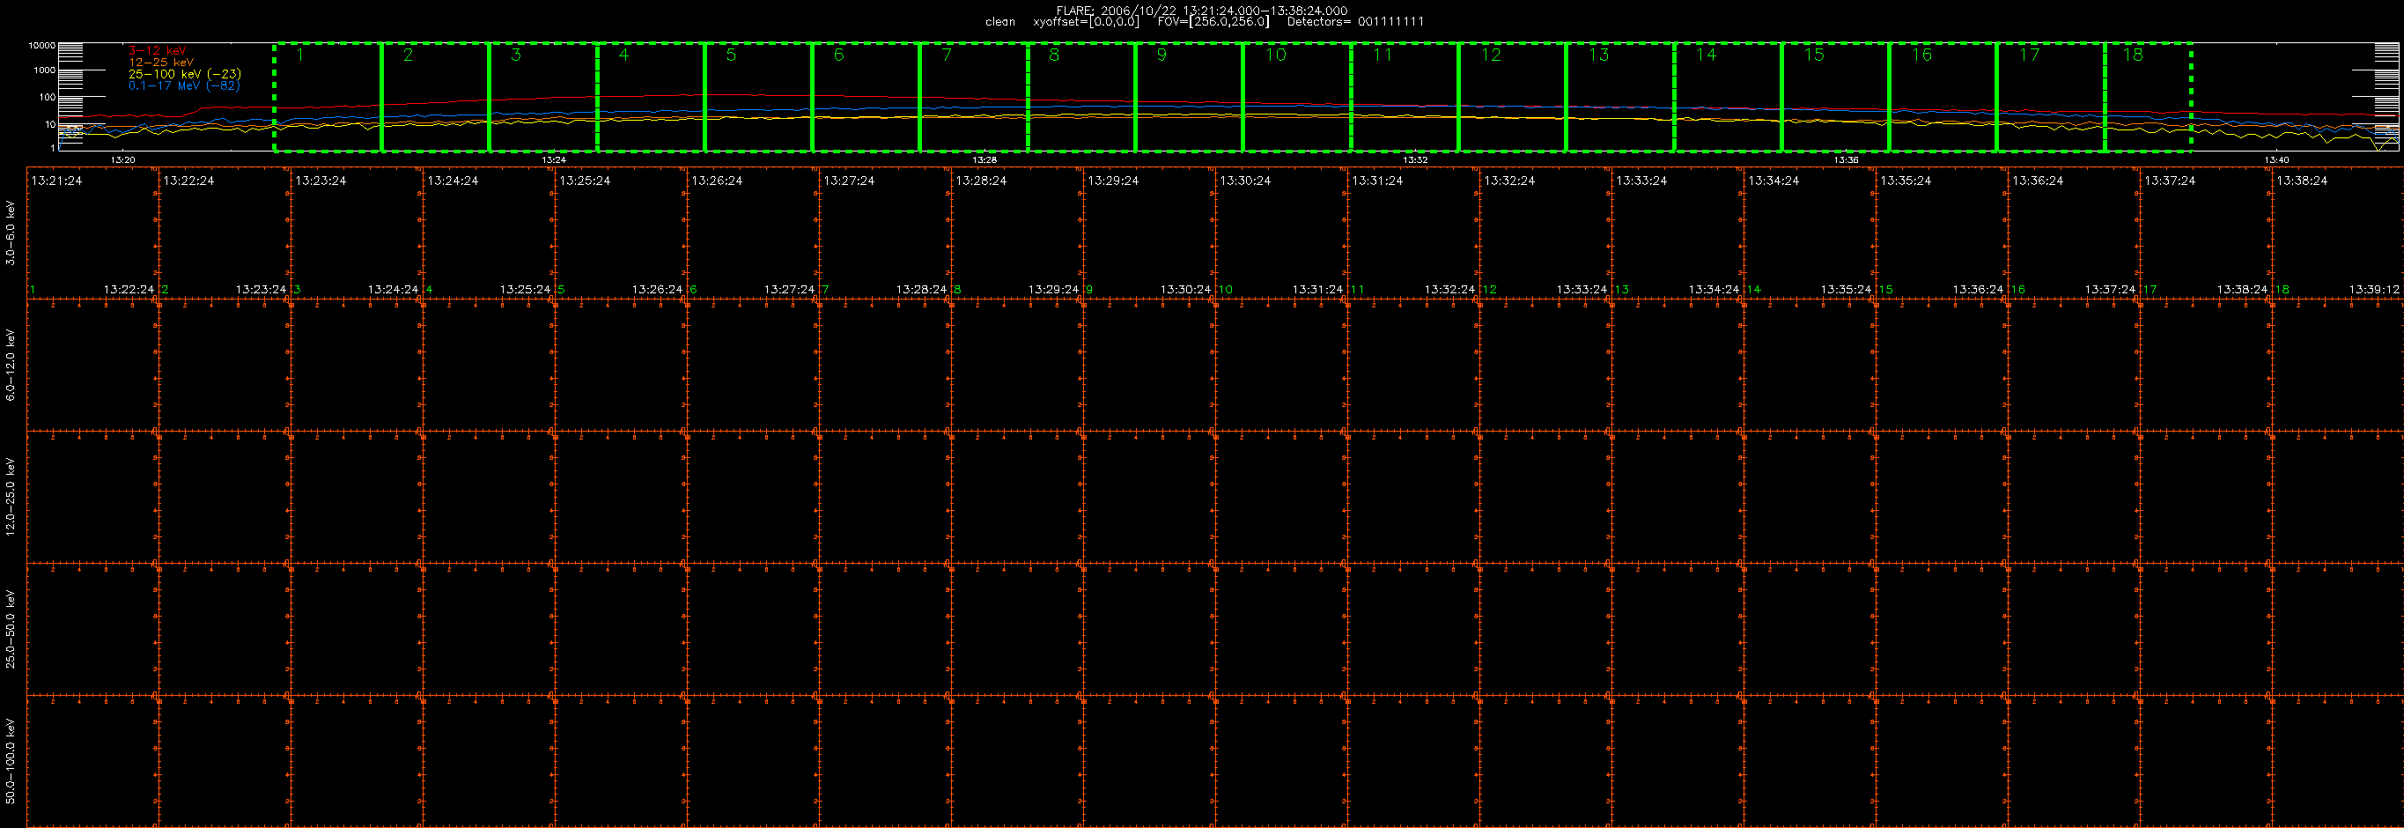Click the '13:20' light curve time tick
The width and height of the screenshot is (2404, 828).
pyautogui.click(x=122, y=160)
